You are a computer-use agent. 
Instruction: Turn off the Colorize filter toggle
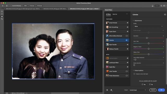pos(127,40)
